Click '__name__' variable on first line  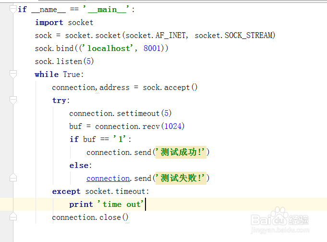tap(48, 10)
